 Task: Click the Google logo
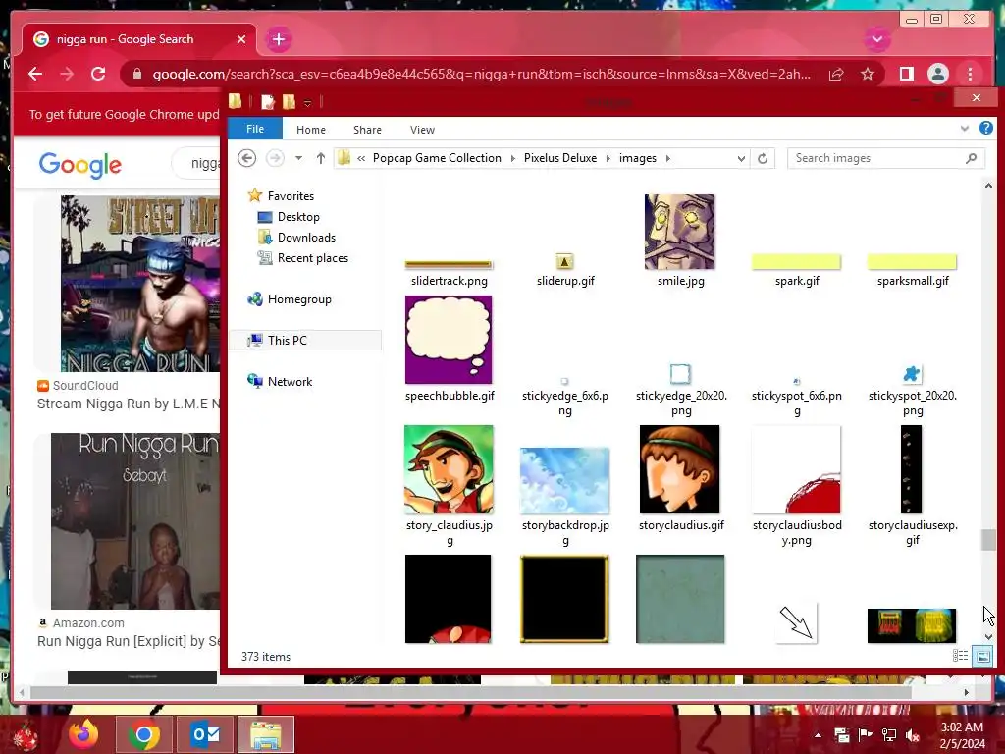(80, 165)
